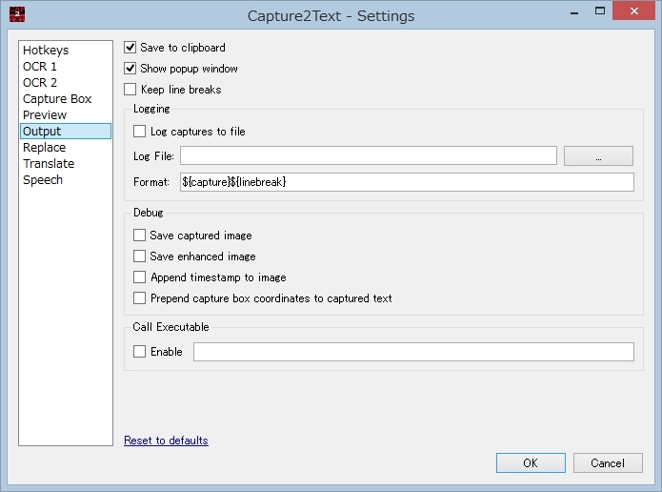The height and width of the screenshot is (492, 662).
Task: Minimize the Settings window
Action: tap(577, 11)
